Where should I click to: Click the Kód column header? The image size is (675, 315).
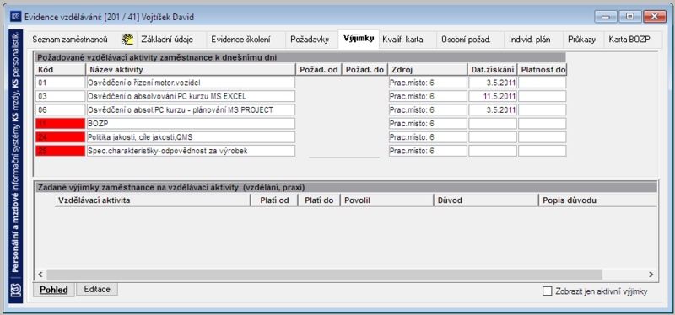tap(60, 69)
